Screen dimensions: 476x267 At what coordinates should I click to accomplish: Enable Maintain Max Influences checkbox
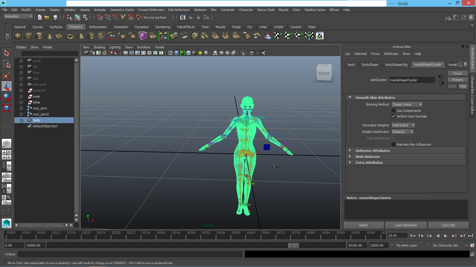(393, 144)
